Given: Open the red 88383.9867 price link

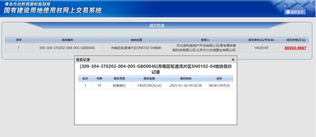Looking at the screenshot, I should coord(295,48).
